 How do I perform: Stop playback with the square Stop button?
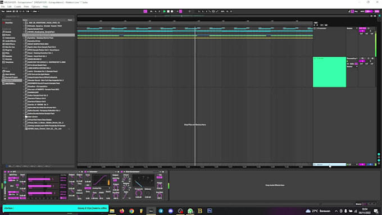[x=168, y=11]
